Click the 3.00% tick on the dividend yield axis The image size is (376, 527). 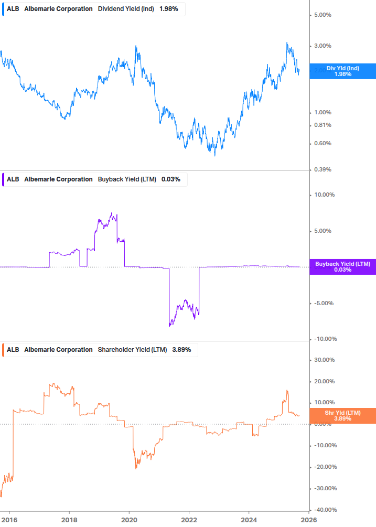pyautogui.click(x=323, y=46)
